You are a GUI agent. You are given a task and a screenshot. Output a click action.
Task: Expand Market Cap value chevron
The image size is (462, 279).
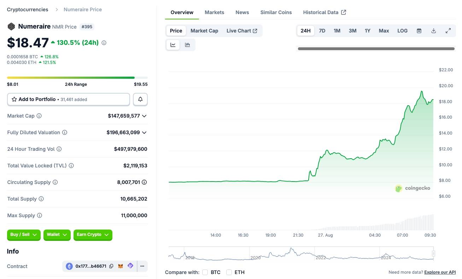[x=144, y=116]
